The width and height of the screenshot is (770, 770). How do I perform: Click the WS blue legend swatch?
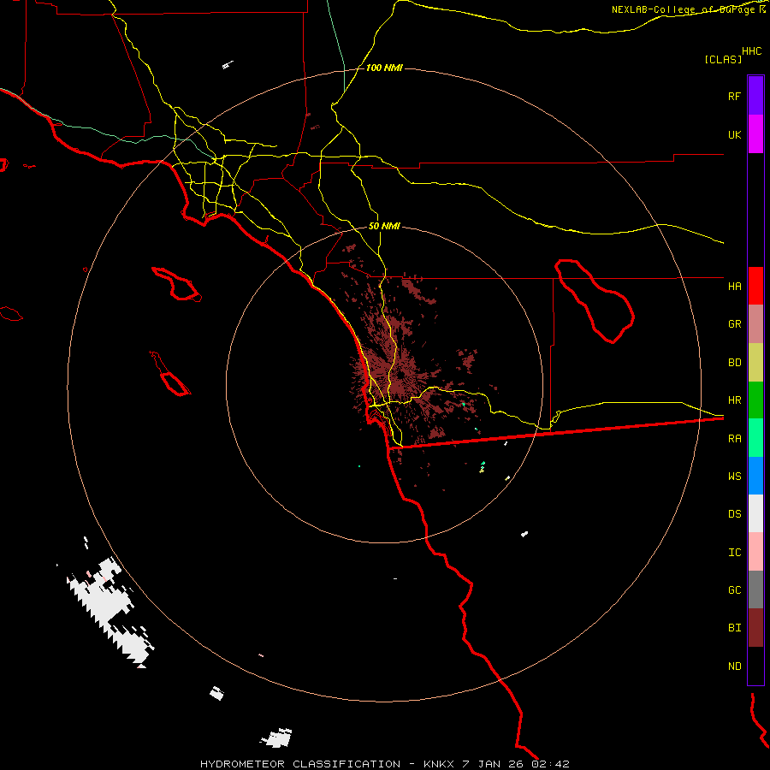755,476
